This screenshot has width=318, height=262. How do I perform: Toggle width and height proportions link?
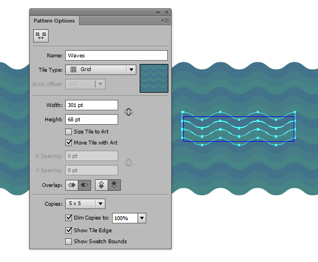pyautogui.click(x=129, y=112)
